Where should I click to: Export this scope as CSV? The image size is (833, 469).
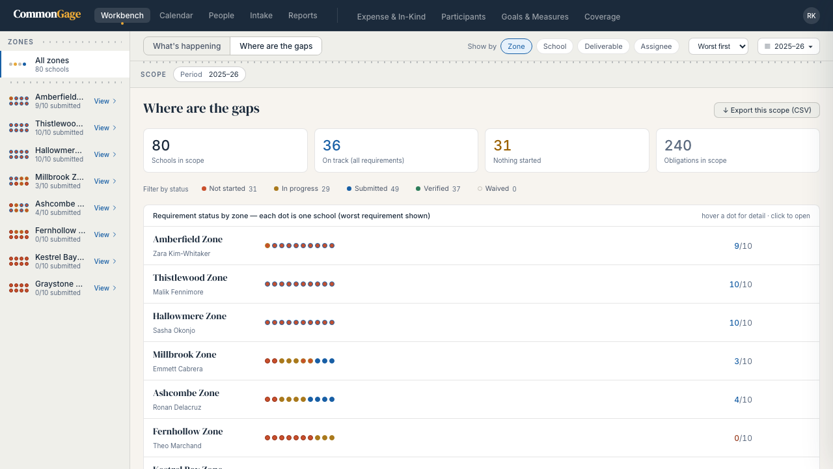(x=767, y=110)
